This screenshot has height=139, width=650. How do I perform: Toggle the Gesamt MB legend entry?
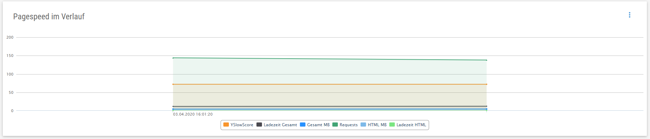pyautogui.click(x=315, y=125)
